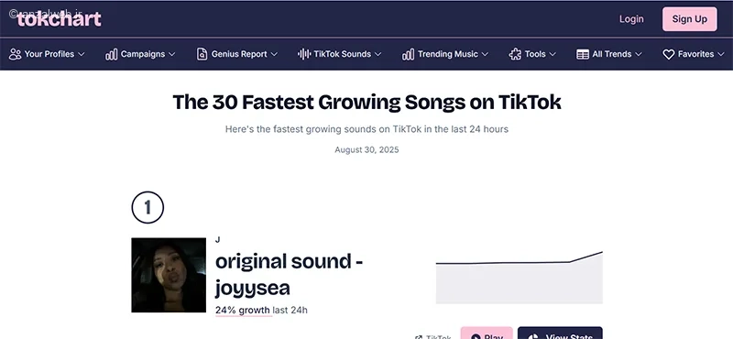Click the Trending Music chart icon
This screenshot has height=339, width=733.
[x=408, y=54]
